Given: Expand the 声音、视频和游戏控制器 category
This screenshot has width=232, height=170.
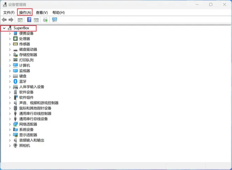Looking at the screenshot, I should [10, 103].
